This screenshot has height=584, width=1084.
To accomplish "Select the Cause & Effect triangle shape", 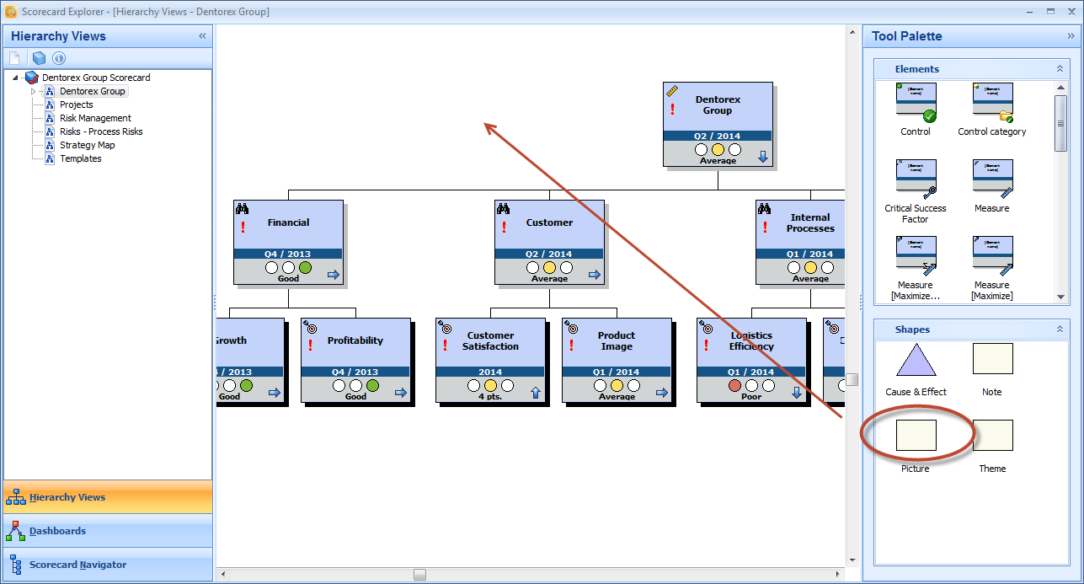I will point(916,360).
